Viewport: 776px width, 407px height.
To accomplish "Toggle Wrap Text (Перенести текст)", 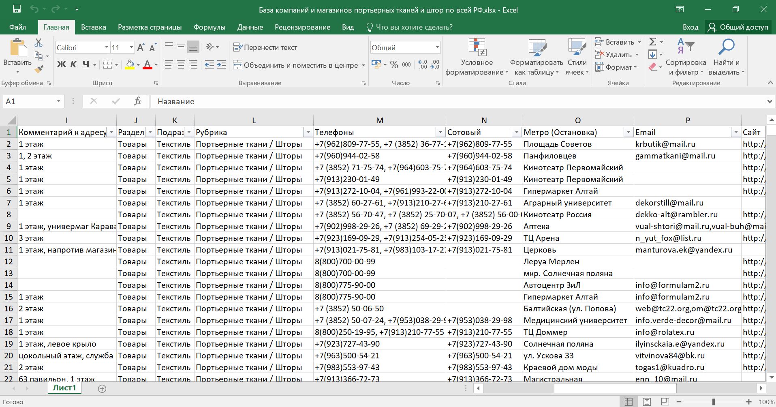I will pos(265,47).
